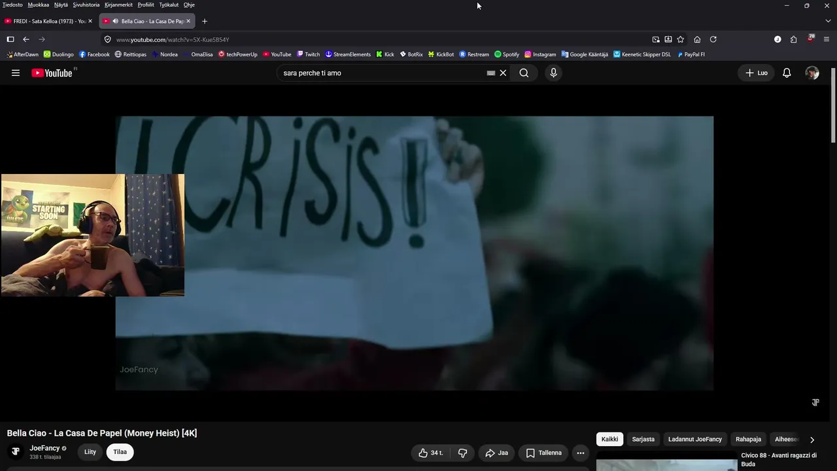Open the Tiedosto menu
This screenshot has width=837, height=471.
[12, 5]
